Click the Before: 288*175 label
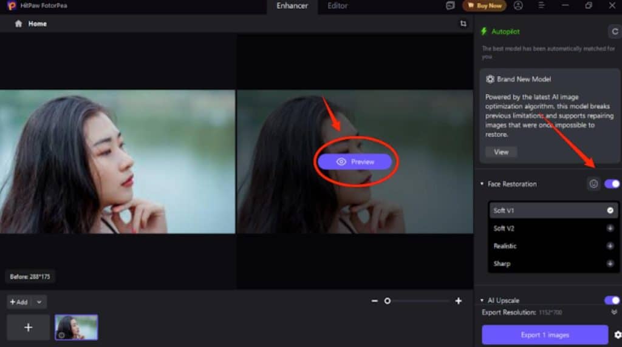Image resolution: width=622 pixels, height=347 pixels. (30, 277)
